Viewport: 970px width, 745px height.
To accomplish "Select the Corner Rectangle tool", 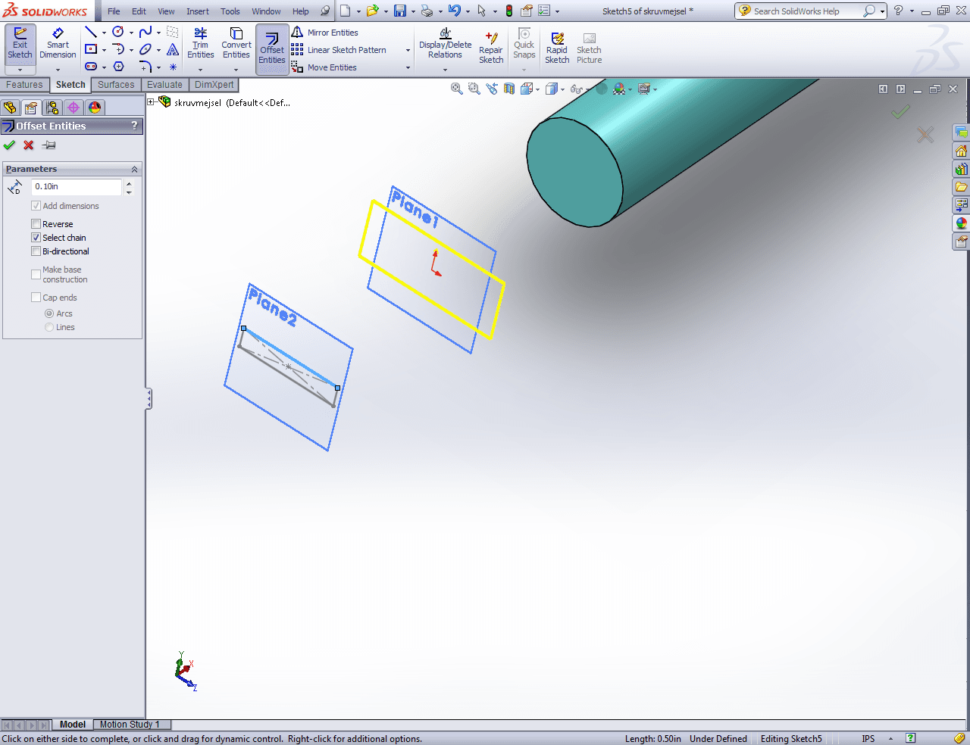I will 91,49.
